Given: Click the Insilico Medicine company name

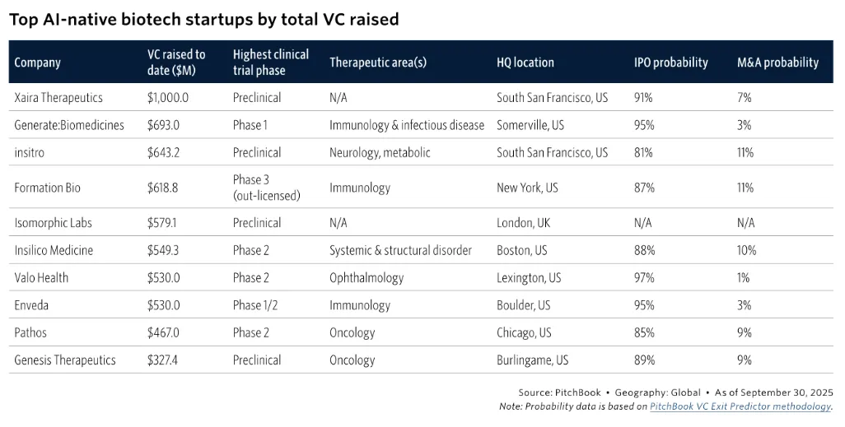Looking at the screenshot, I should [54, 250].
